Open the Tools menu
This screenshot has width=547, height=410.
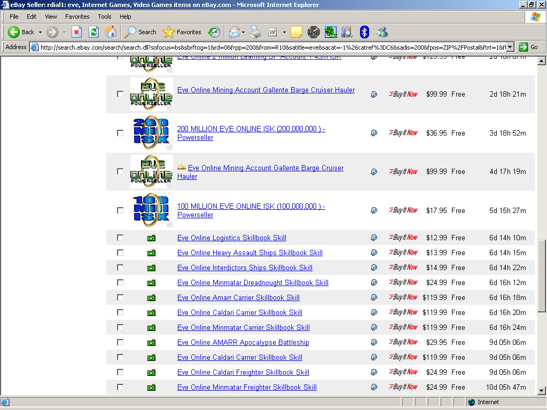(104, 17)
